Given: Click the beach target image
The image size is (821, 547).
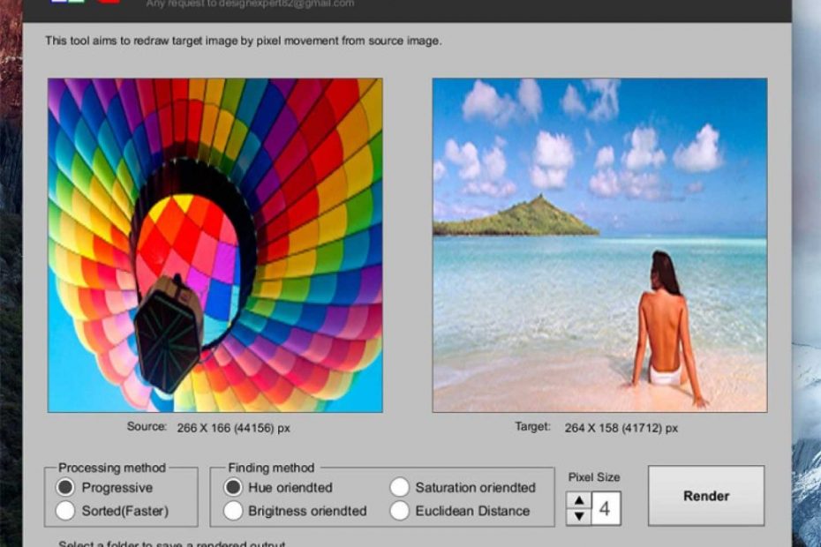Looking at the screenshot, I should pyautogui.click(x=599, y=245).
